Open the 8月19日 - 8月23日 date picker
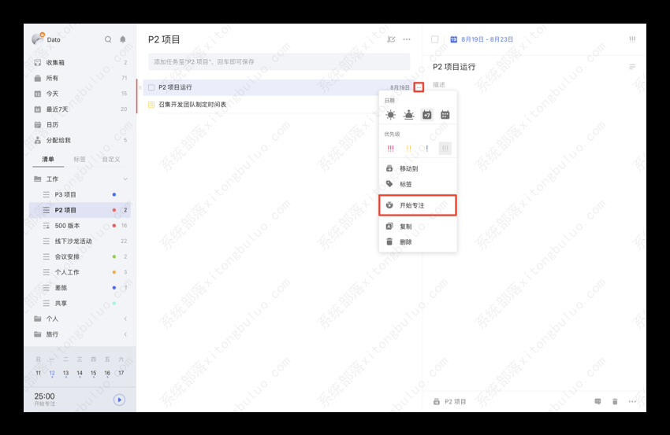670x435 pixels. (482, 39)
